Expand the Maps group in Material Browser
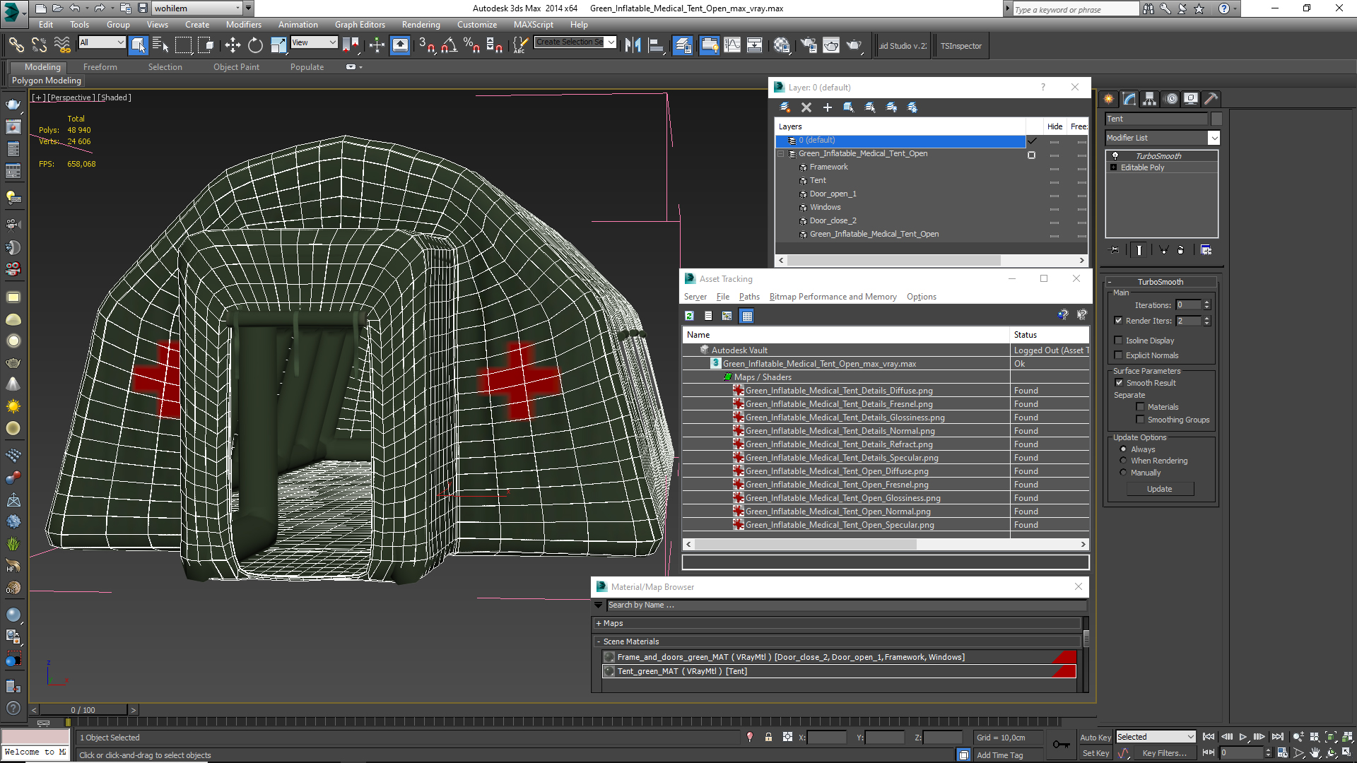This screenshot has height=763, width=1357. (x=598, y=623)
